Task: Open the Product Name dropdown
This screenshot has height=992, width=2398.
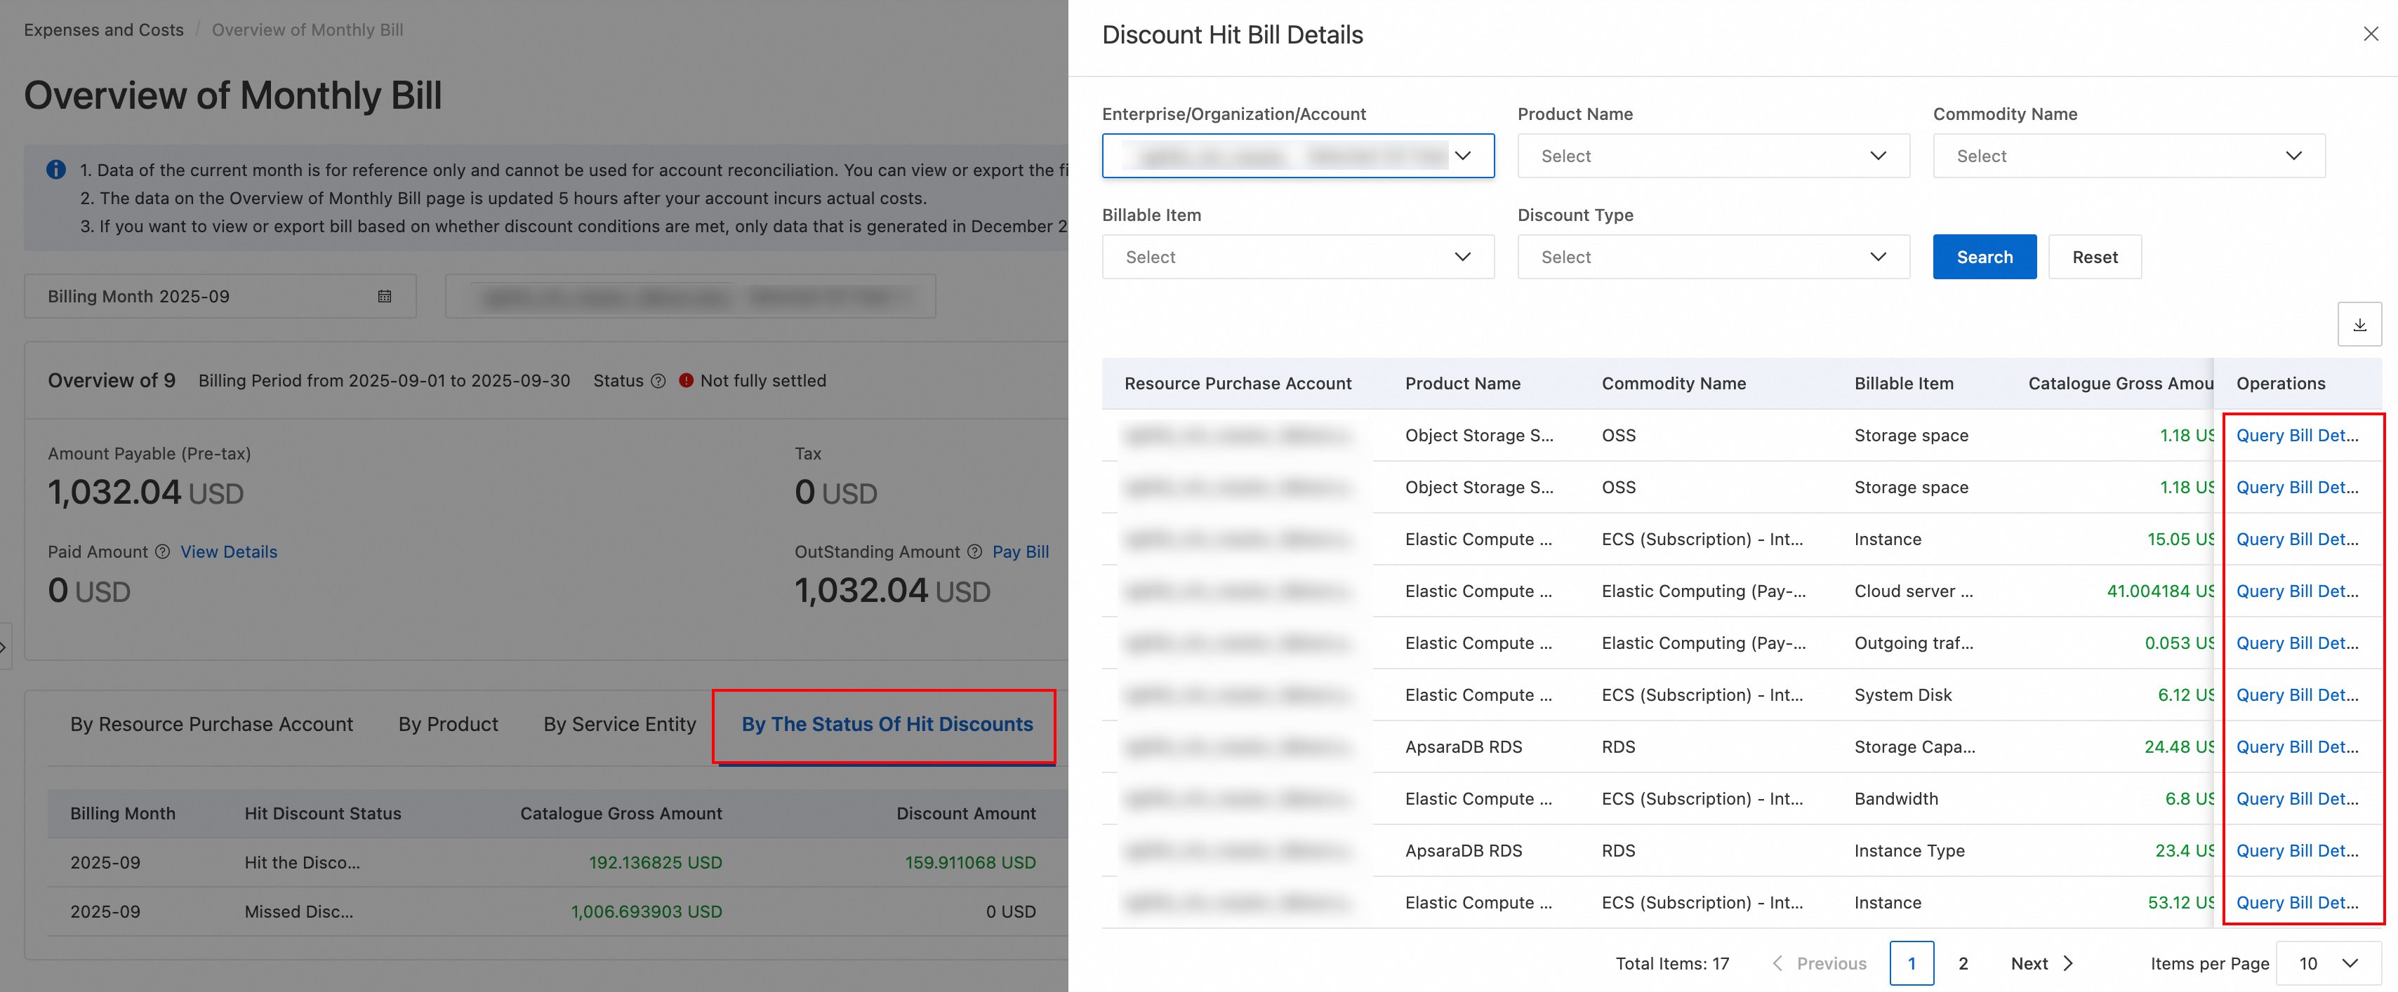Action: 1713,156
